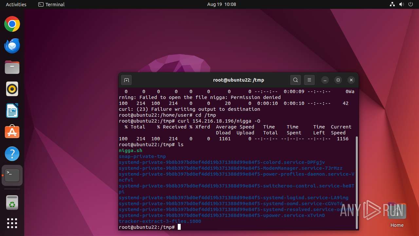Open the Home desktop folder icon

click(397, 215)
